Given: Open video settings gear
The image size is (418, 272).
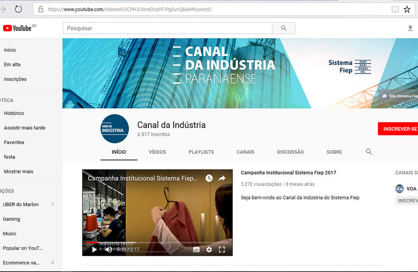Looking at the screenshot, I should tap(209, 250).
